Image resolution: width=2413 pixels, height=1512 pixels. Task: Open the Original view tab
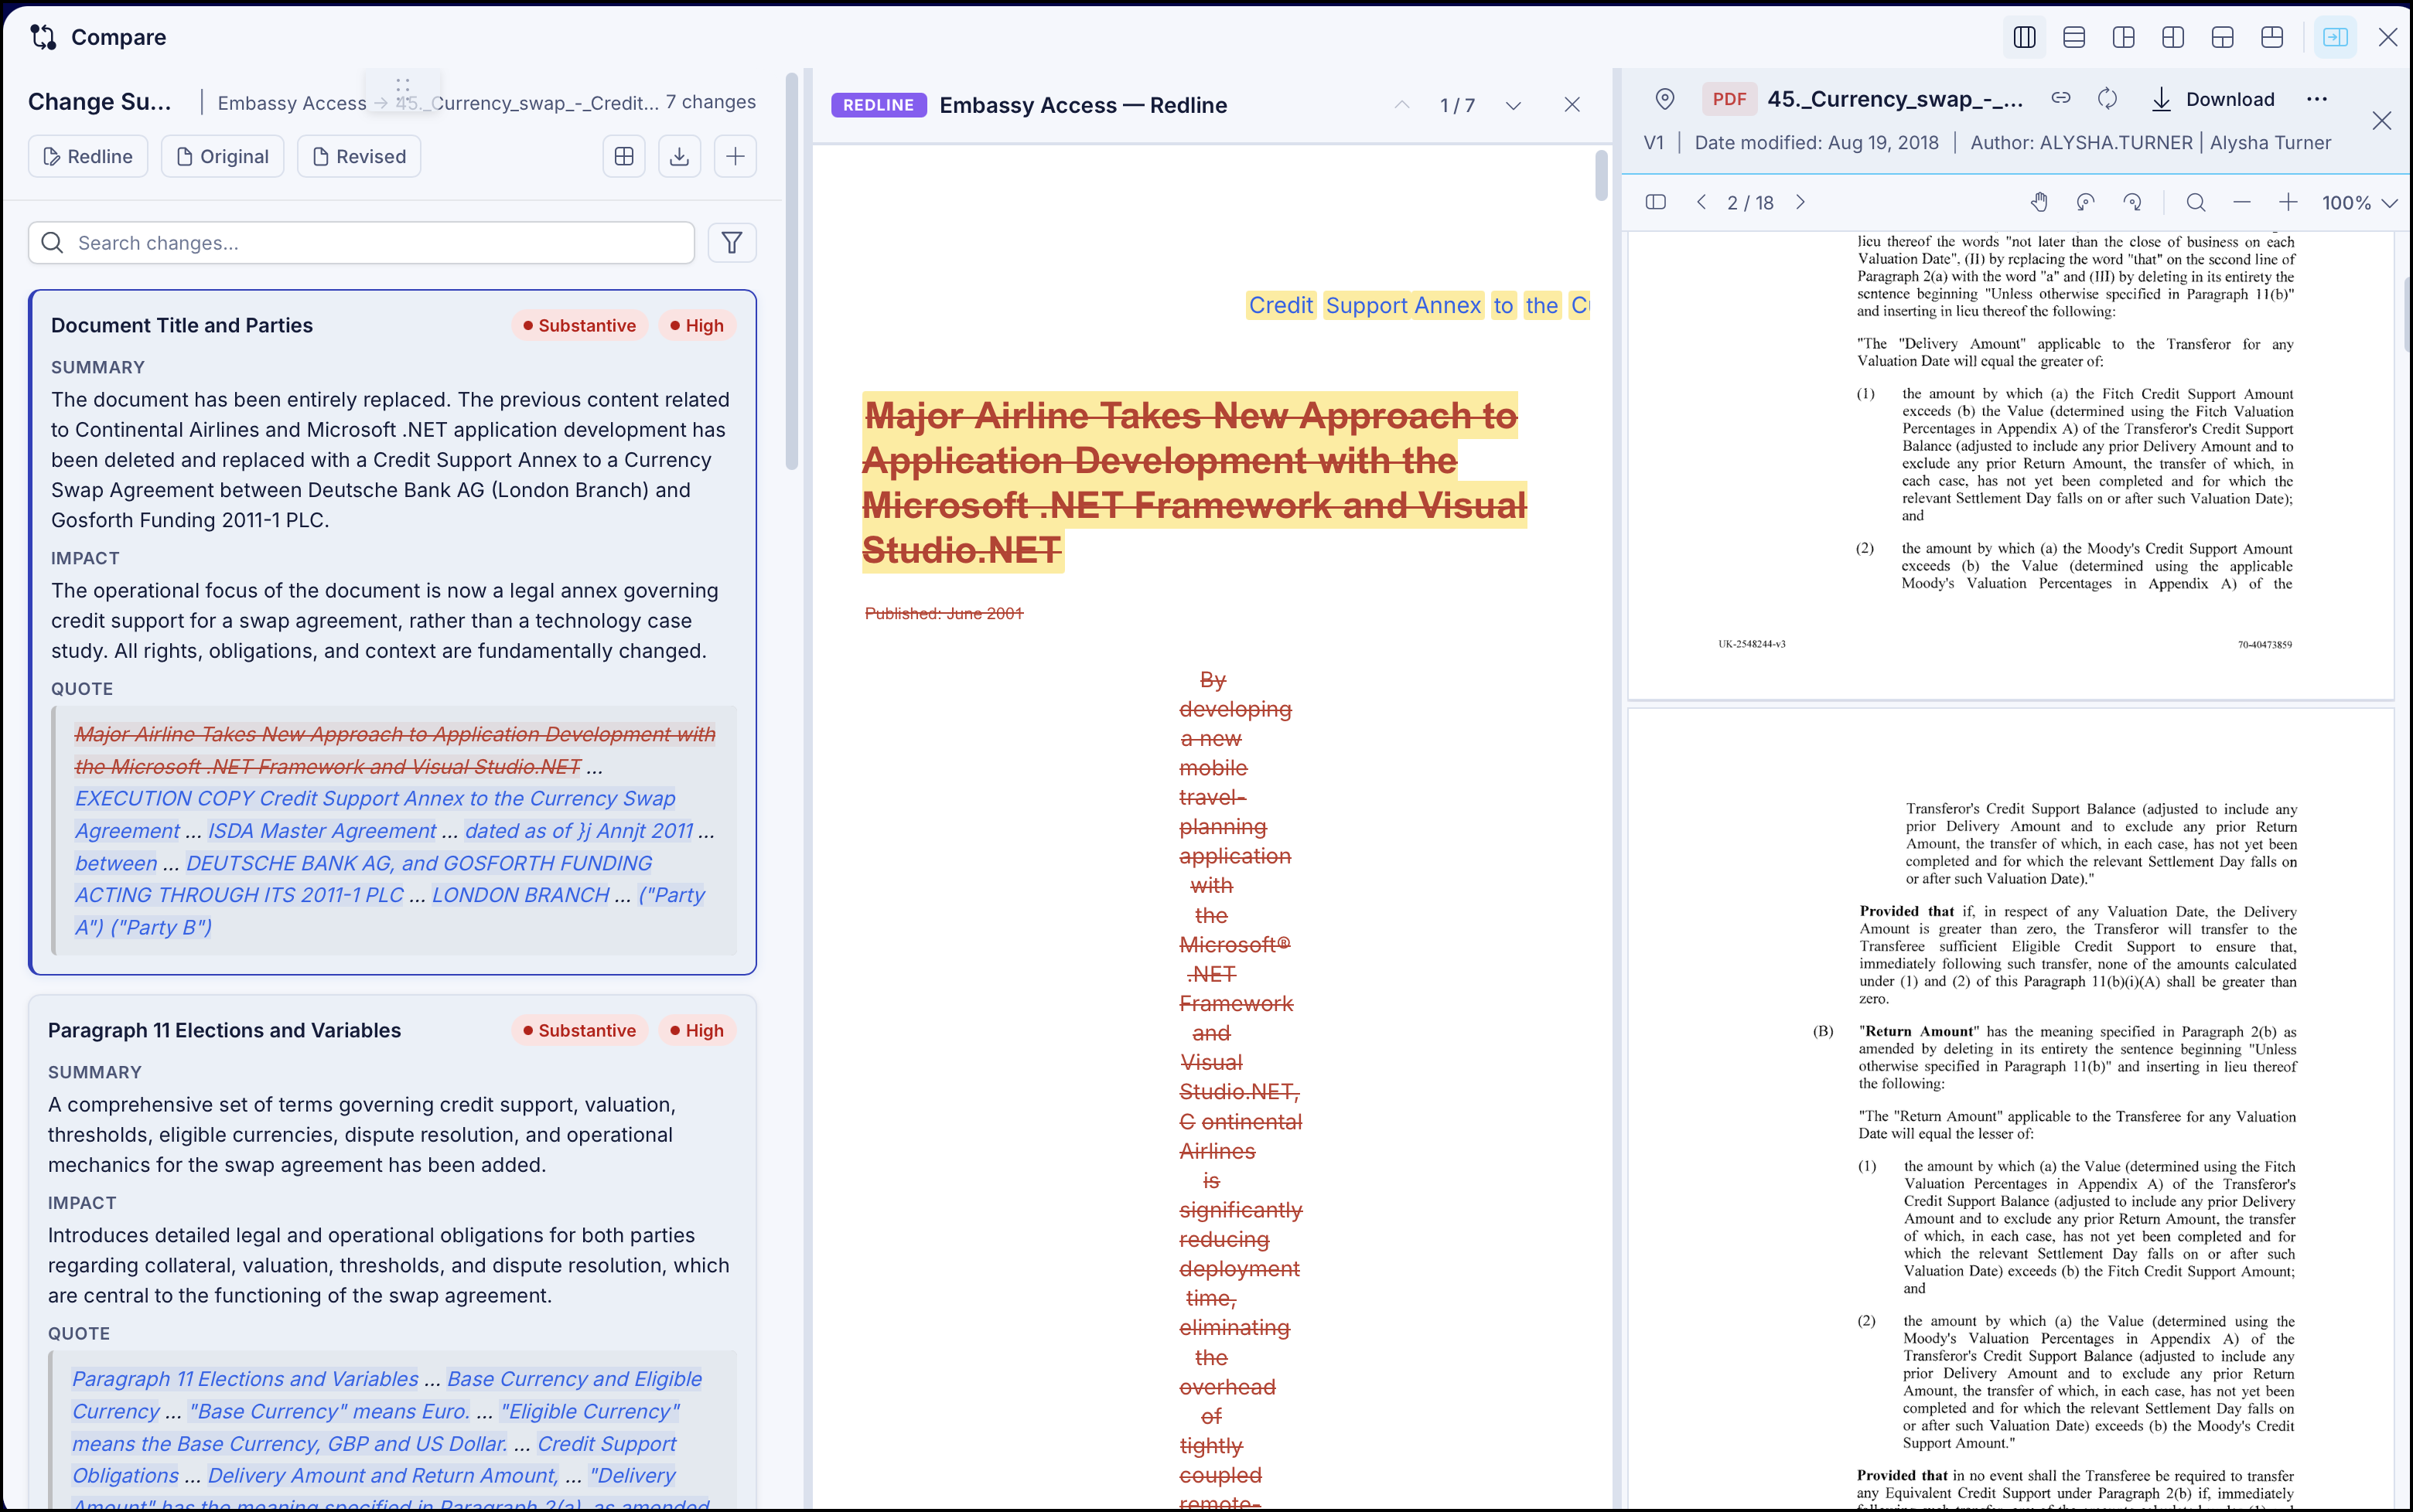(x=222, y=156)
